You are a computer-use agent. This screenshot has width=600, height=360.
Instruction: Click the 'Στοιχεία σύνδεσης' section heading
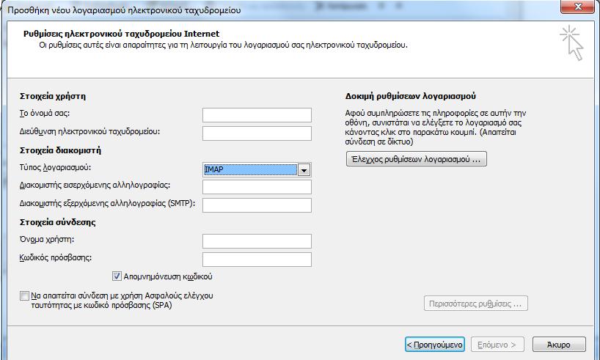(x=57, y=222)
